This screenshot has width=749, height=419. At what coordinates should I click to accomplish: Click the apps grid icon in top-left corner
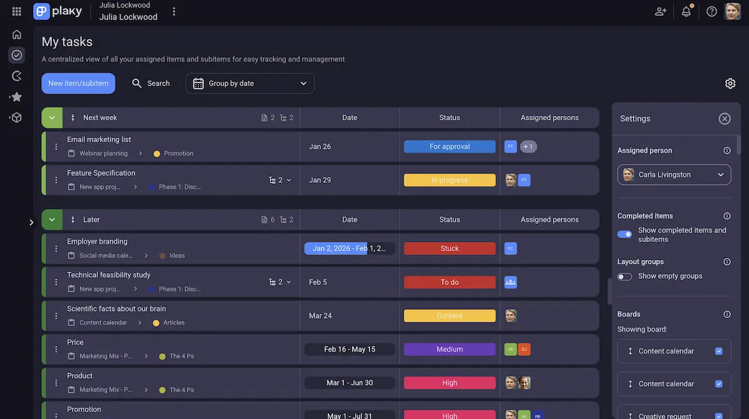16,11
